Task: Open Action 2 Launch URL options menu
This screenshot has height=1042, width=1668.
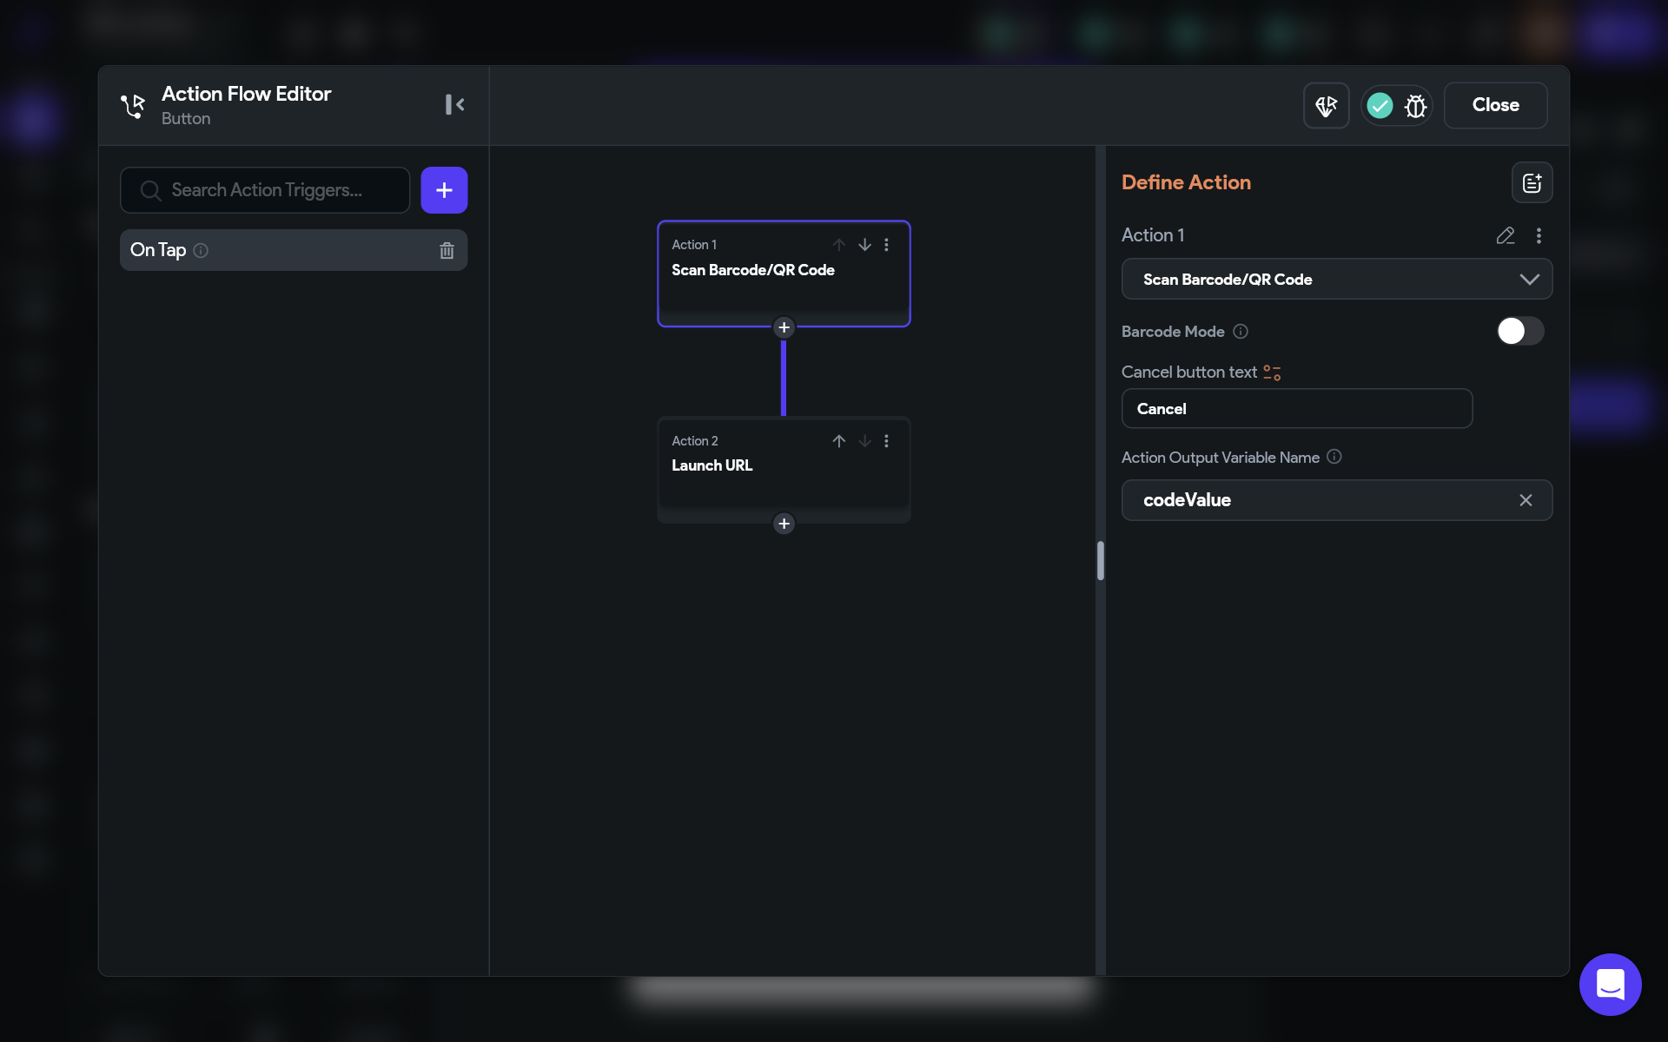Action: pyautogui.click(x=886, y=441)
